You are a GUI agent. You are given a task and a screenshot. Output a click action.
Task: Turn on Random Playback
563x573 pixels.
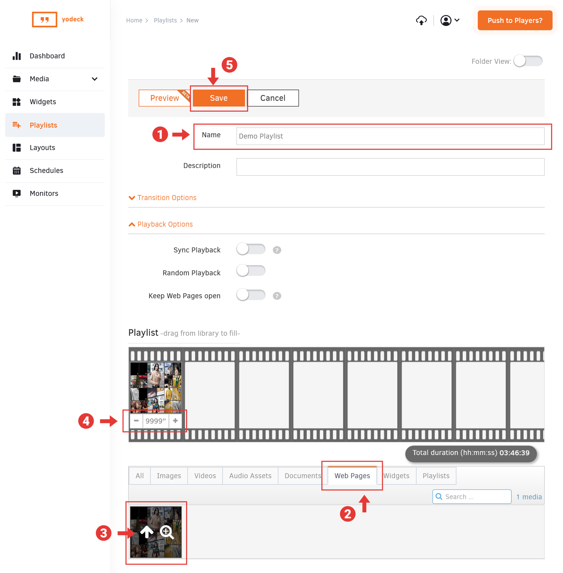(251, 271)
